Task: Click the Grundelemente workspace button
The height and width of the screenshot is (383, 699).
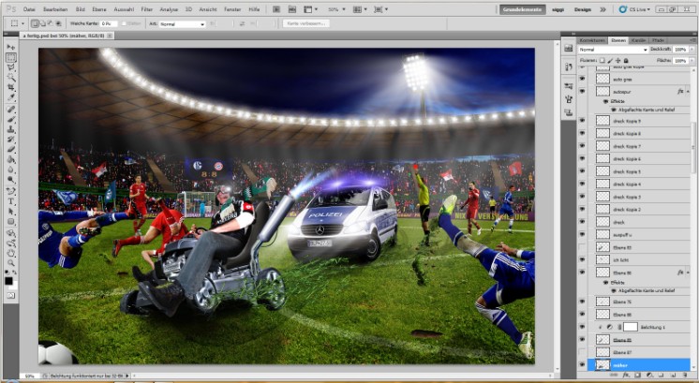Action: 522,8
